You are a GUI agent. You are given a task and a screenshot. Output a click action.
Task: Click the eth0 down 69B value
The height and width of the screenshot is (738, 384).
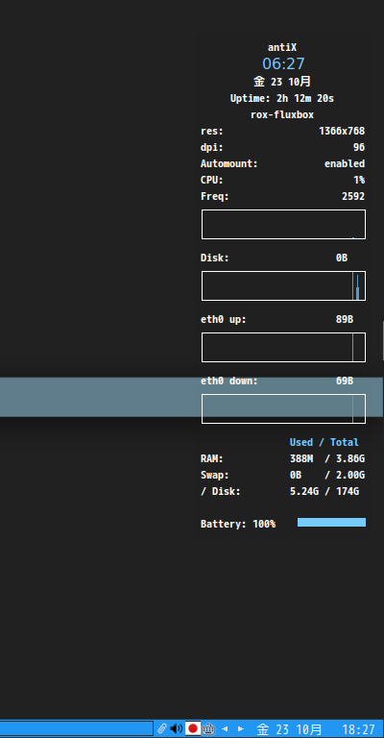coord(345,381)
